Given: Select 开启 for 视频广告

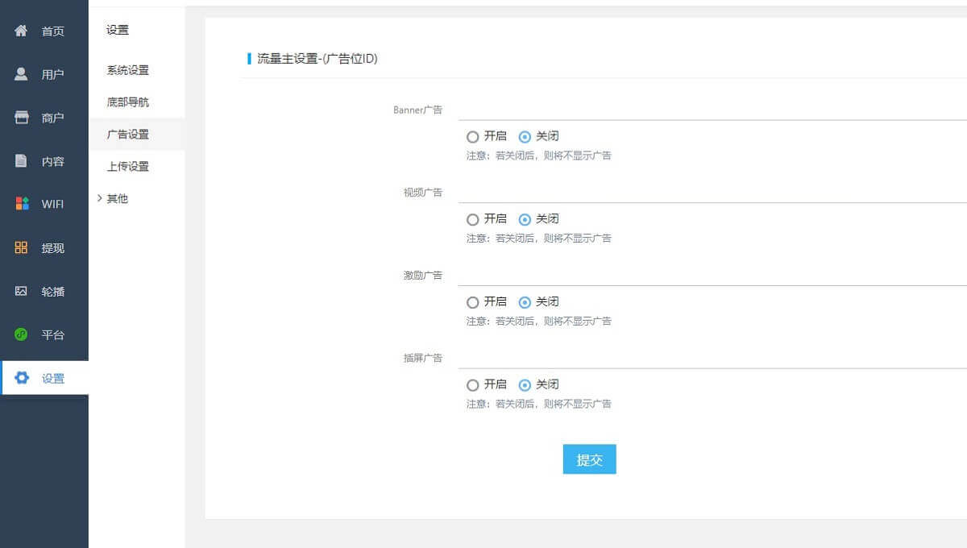Looking at the screenshot, I should pos(472,218).
